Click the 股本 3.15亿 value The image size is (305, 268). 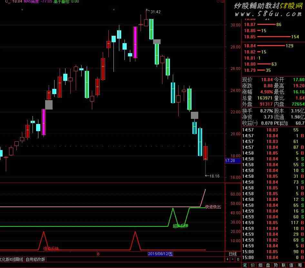coord(298,111)
